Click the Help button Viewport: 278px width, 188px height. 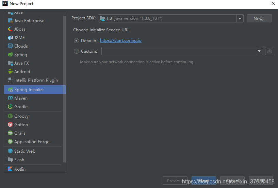coord(261,181)
